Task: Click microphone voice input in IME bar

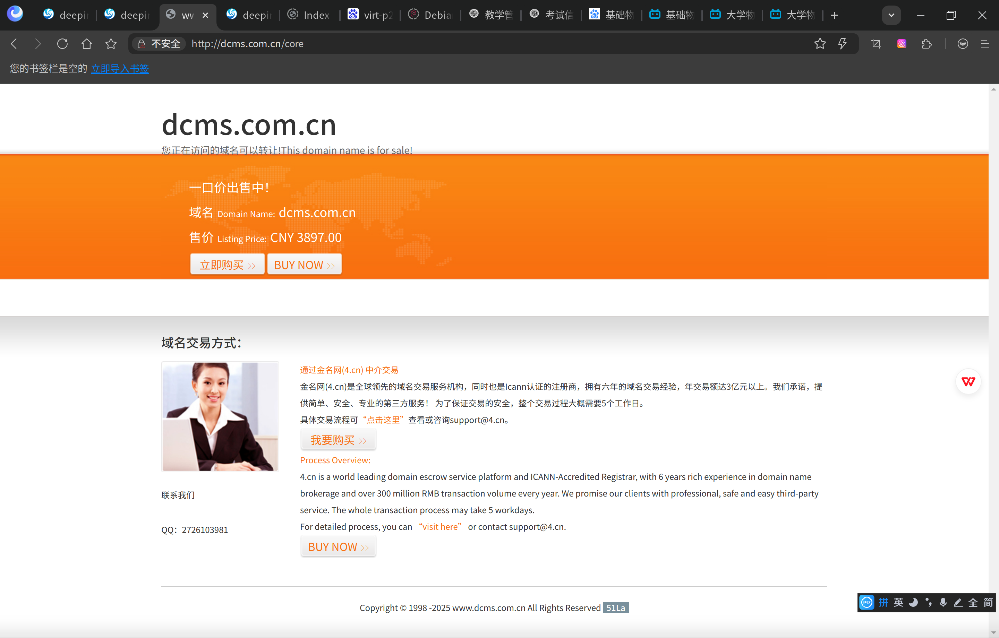Action: pos(943,602)
